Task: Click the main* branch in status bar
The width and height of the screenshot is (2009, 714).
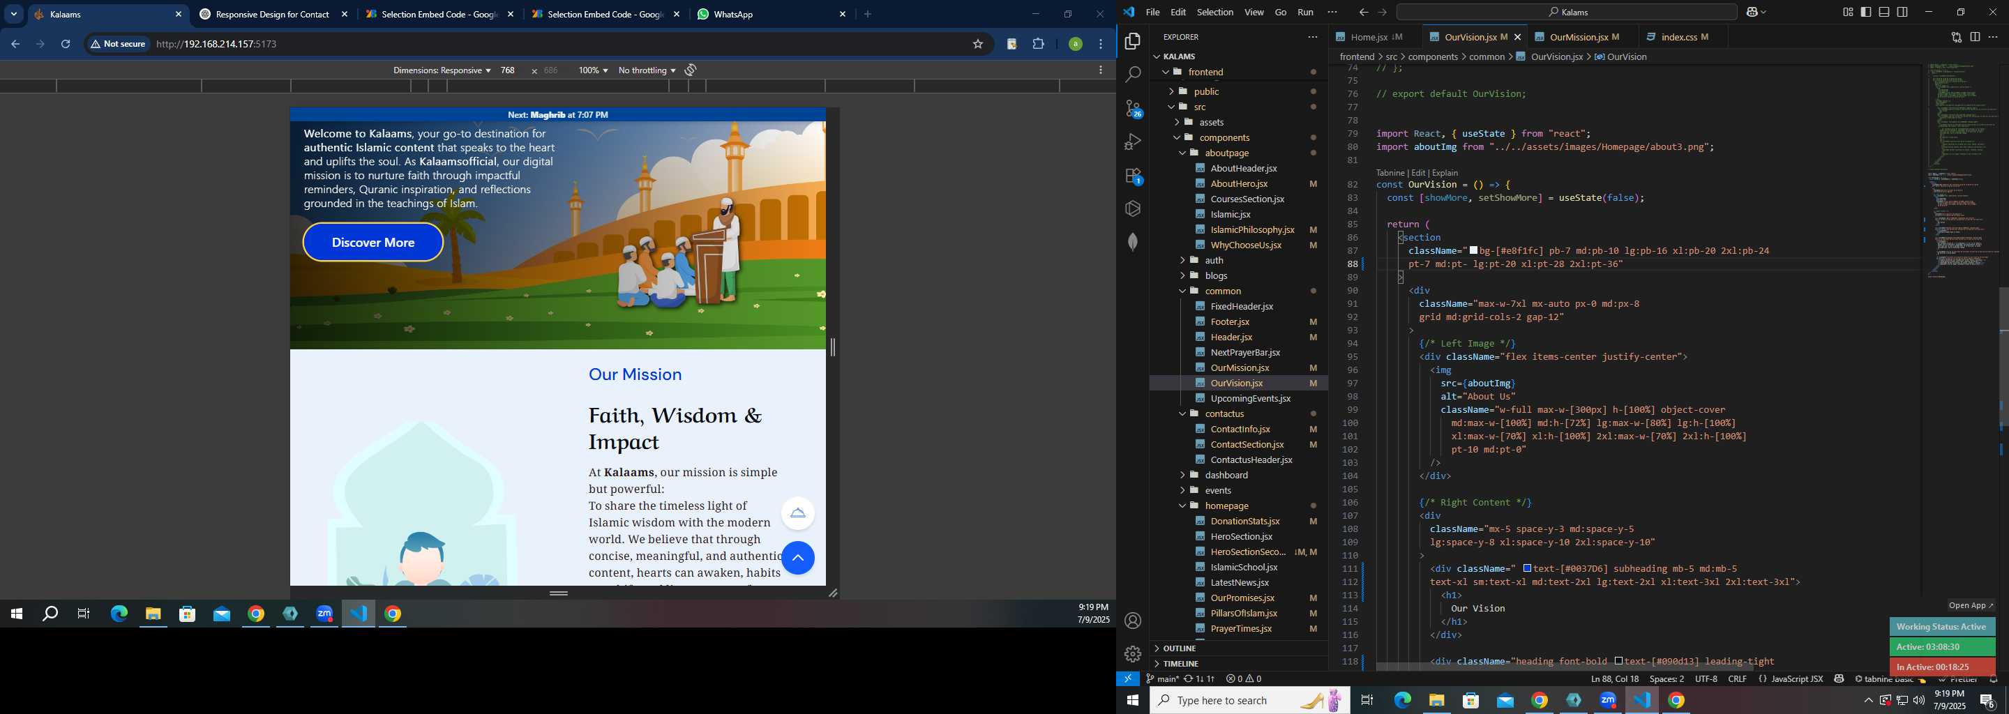Action: (x=1162, y=679)
